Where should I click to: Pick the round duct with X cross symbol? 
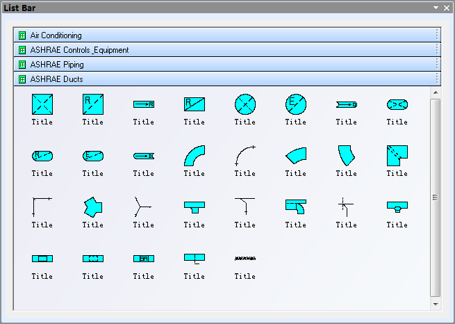245,104
